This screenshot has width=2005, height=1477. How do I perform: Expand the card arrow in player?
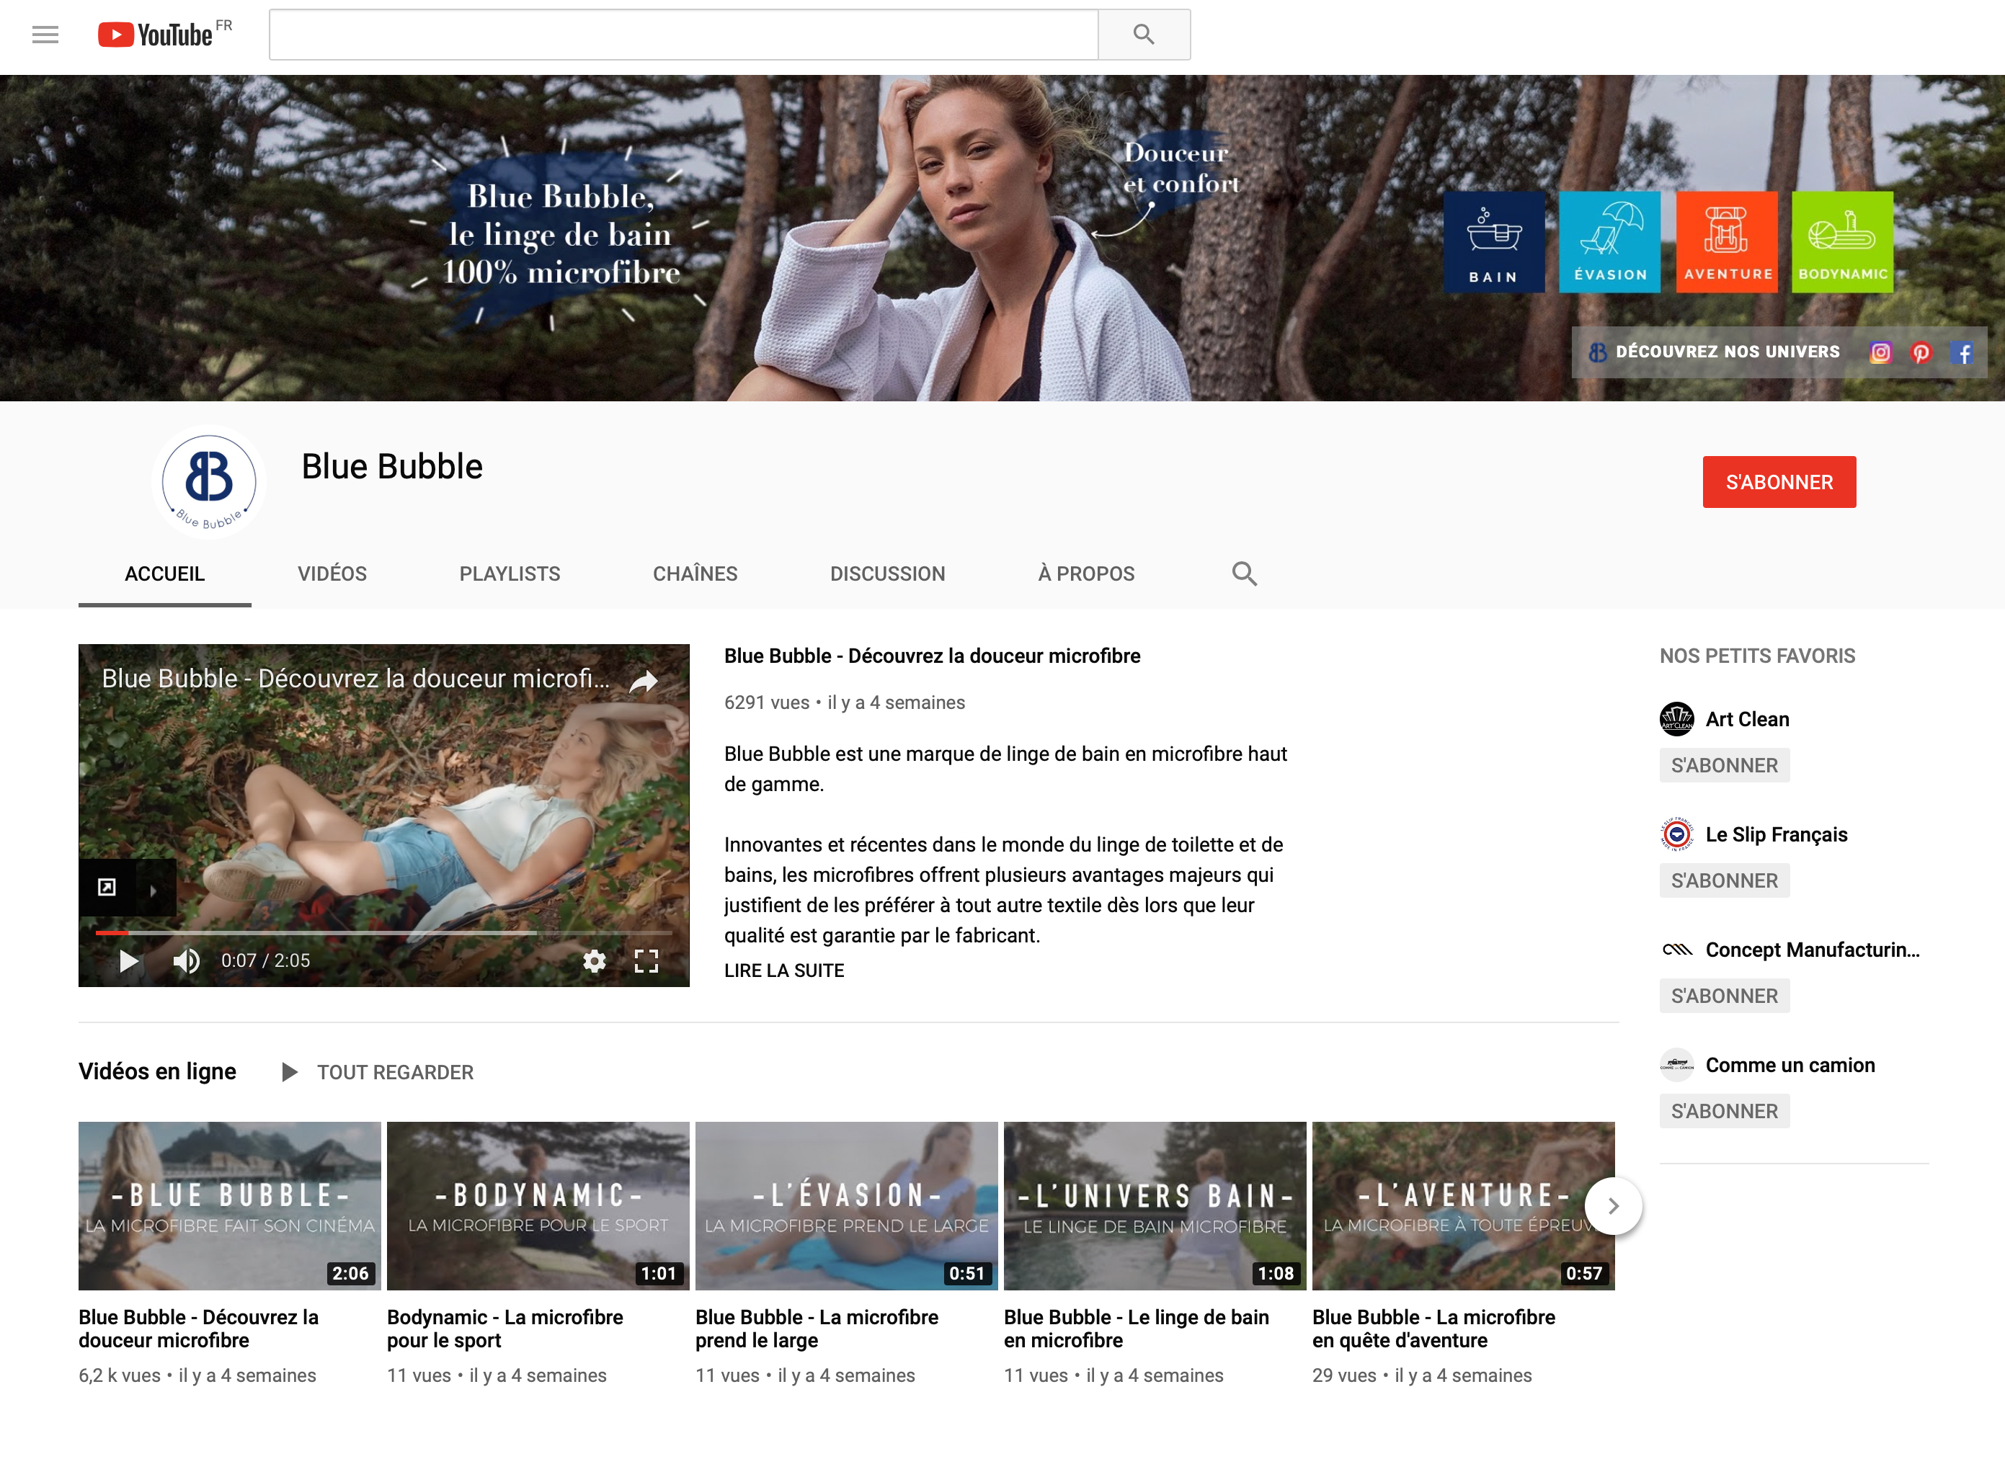(x=154, y=891)
